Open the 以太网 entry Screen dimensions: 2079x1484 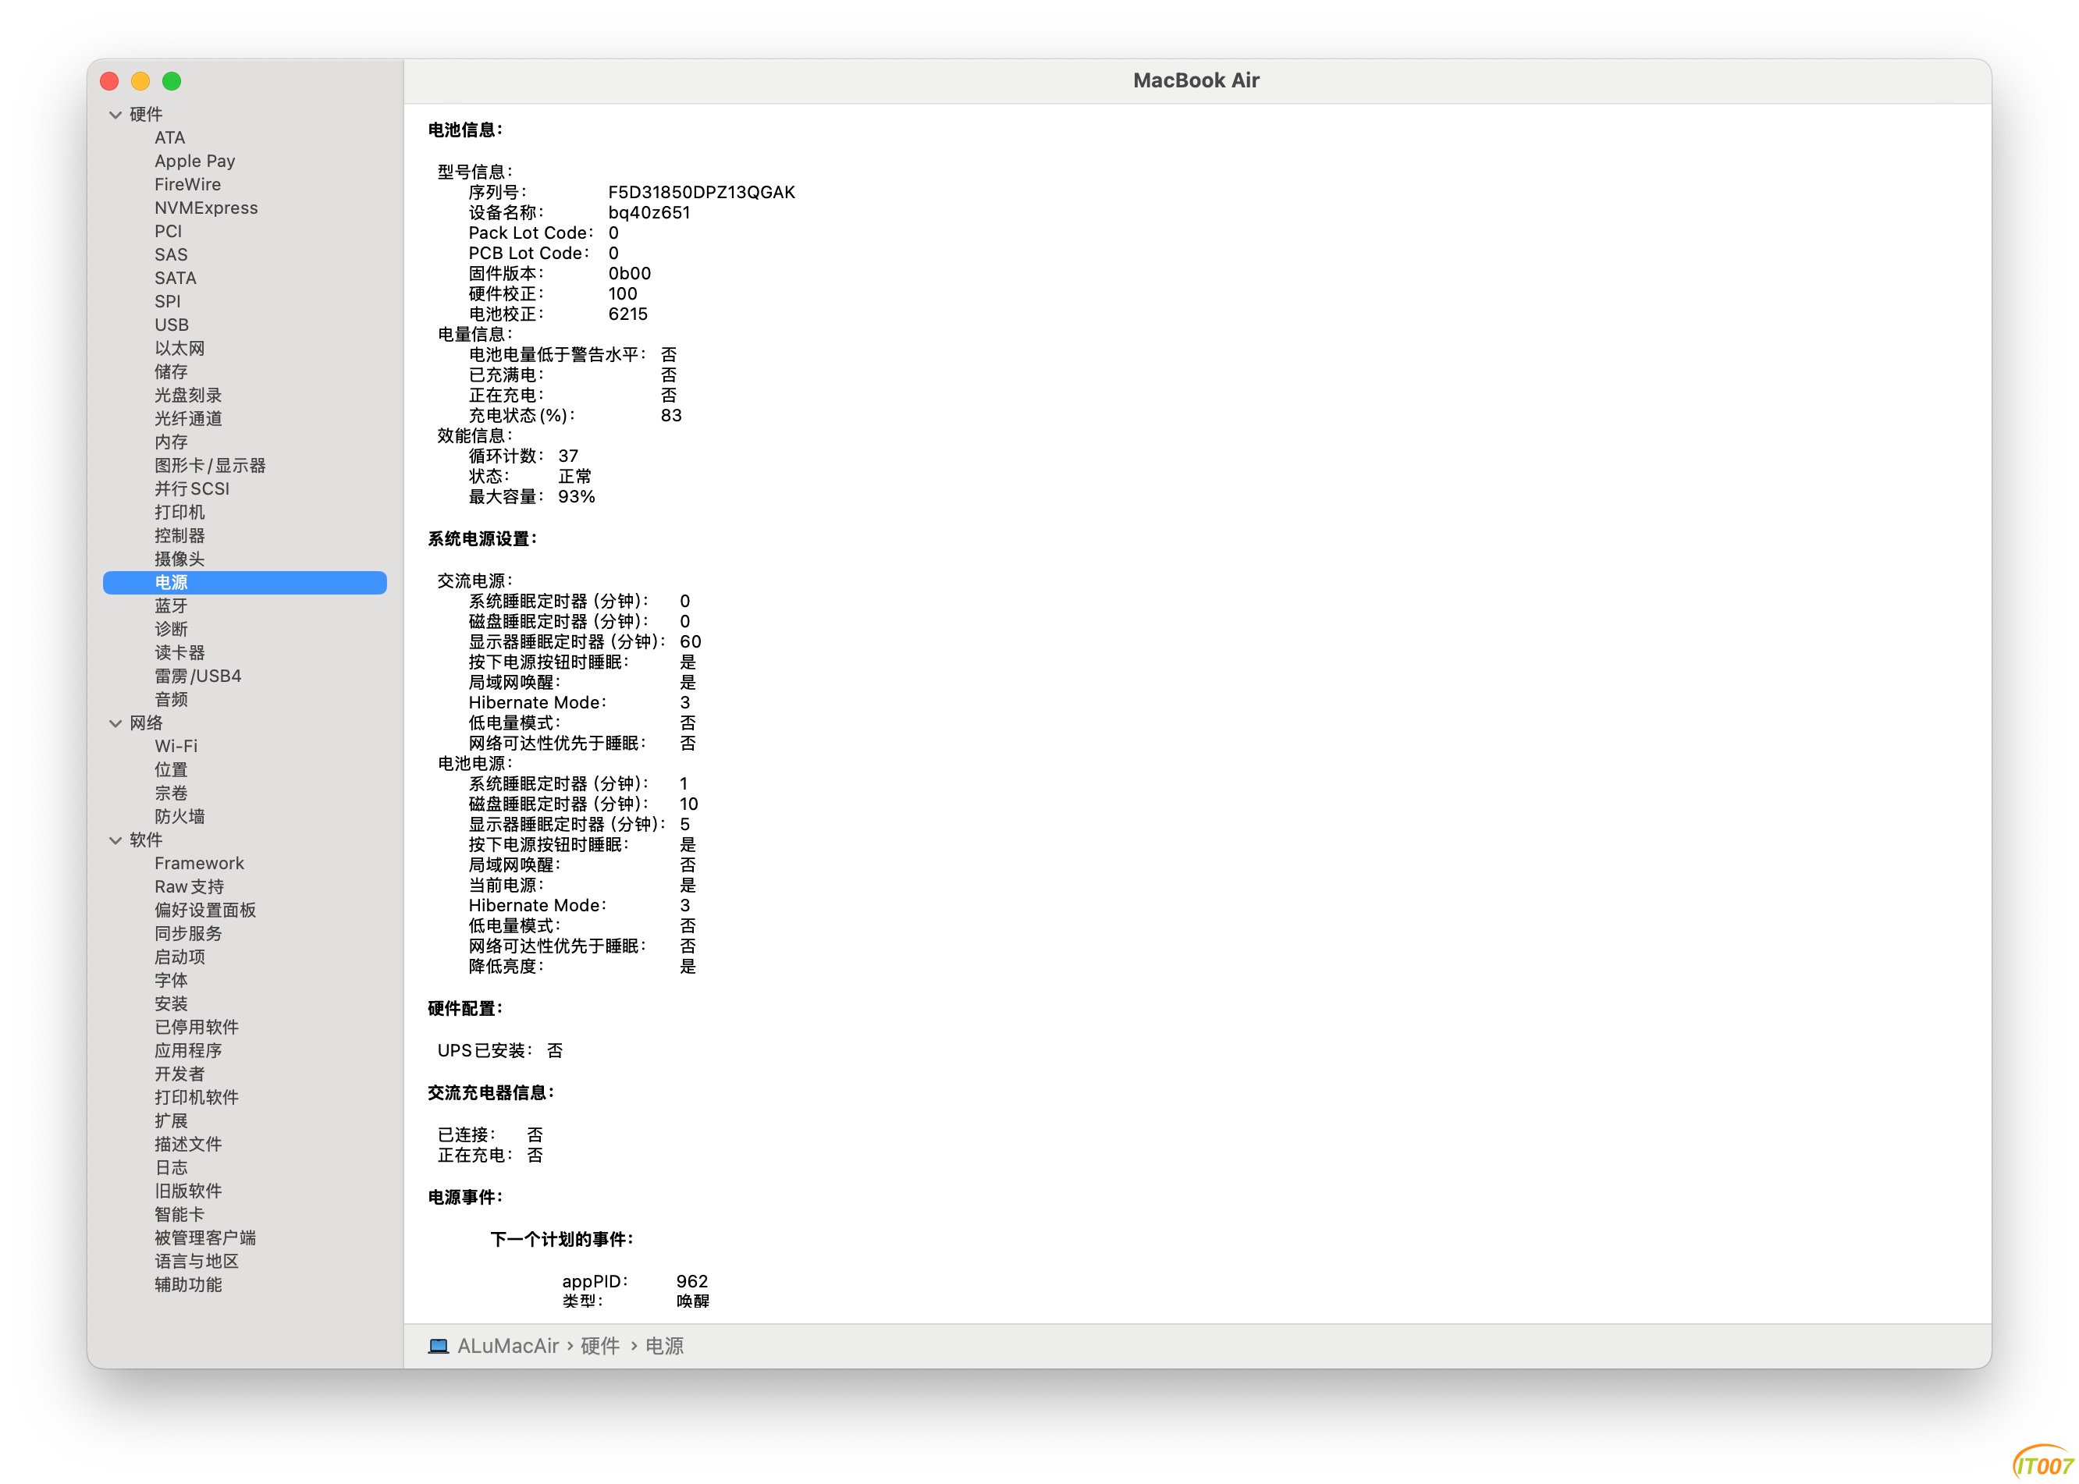pos(179,348)
